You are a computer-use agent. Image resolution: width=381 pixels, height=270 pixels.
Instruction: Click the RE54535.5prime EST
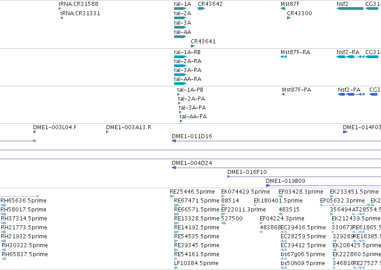coord(176,241)
